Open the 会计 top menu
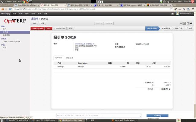The height and width of the screenshot is (122, 196). [x=33, y=14]
